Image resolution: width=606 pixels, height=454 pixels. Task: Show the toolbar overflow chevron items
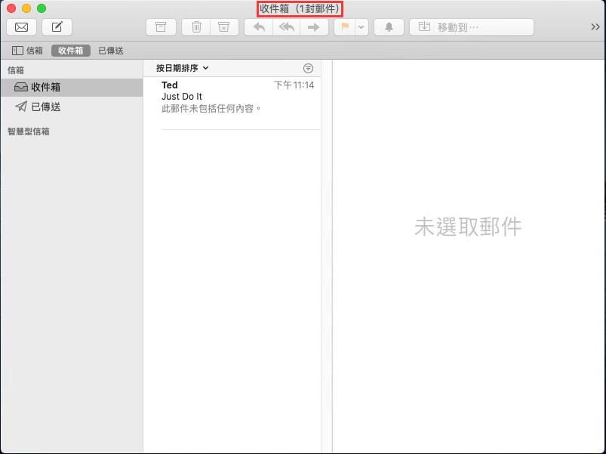pyautogui.click(x=595, y=27)
